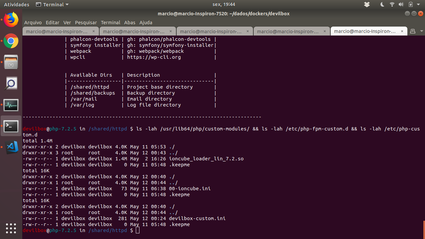425x239 pixels.
Task: Open Visual Studio Code from the dock
Action: [11, 147]
